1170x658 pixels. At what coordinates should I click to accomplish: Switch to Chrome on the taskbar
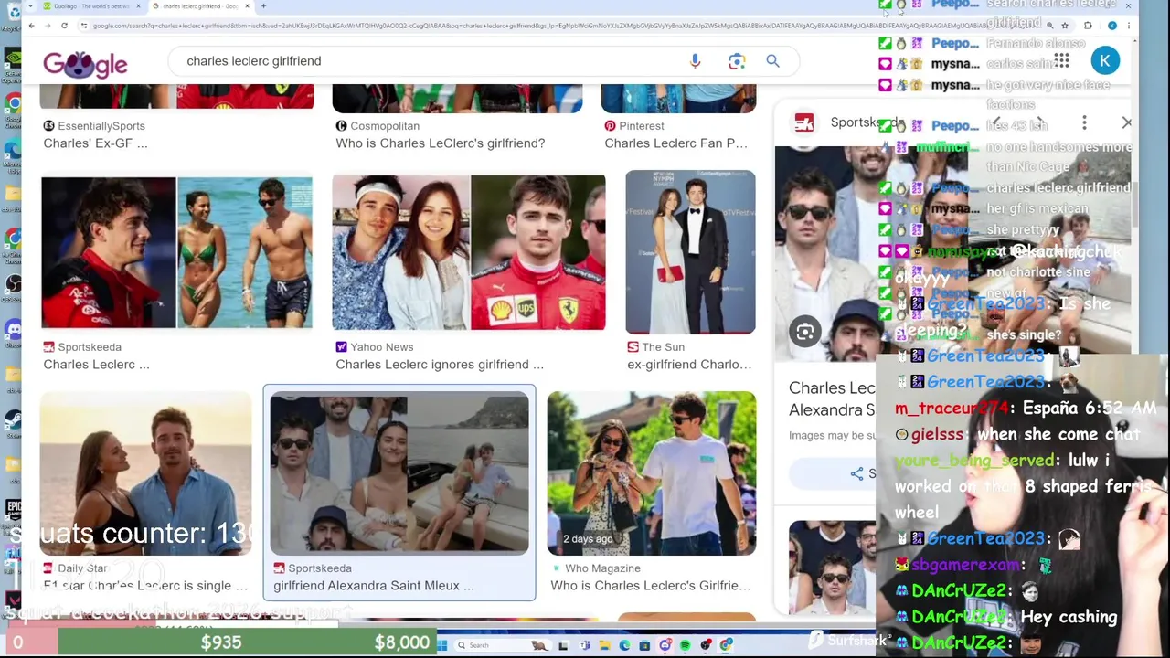[x=725, y=645]
